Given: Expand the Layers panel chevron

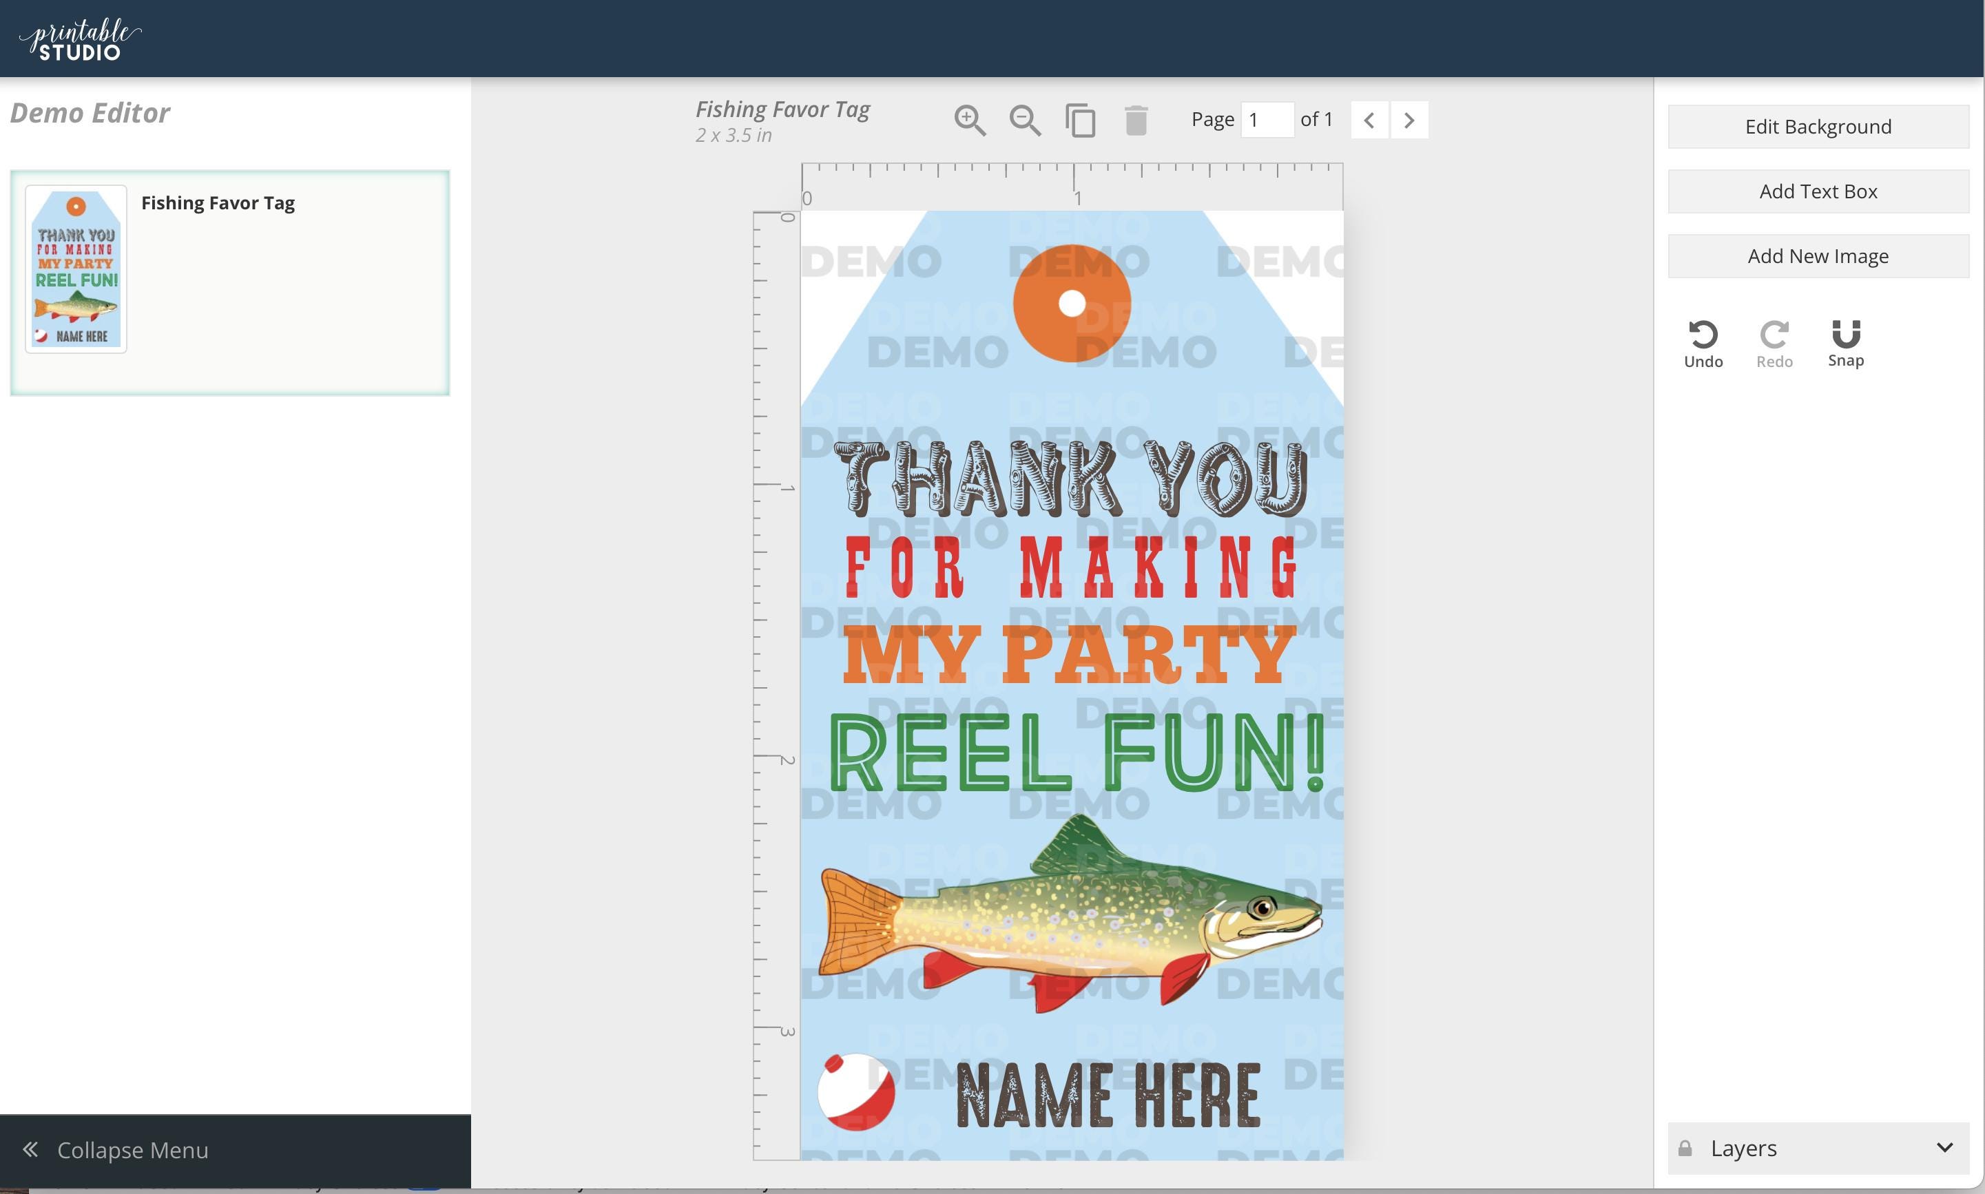Looking at the screenshot, I should (x=1945, y=1147).
